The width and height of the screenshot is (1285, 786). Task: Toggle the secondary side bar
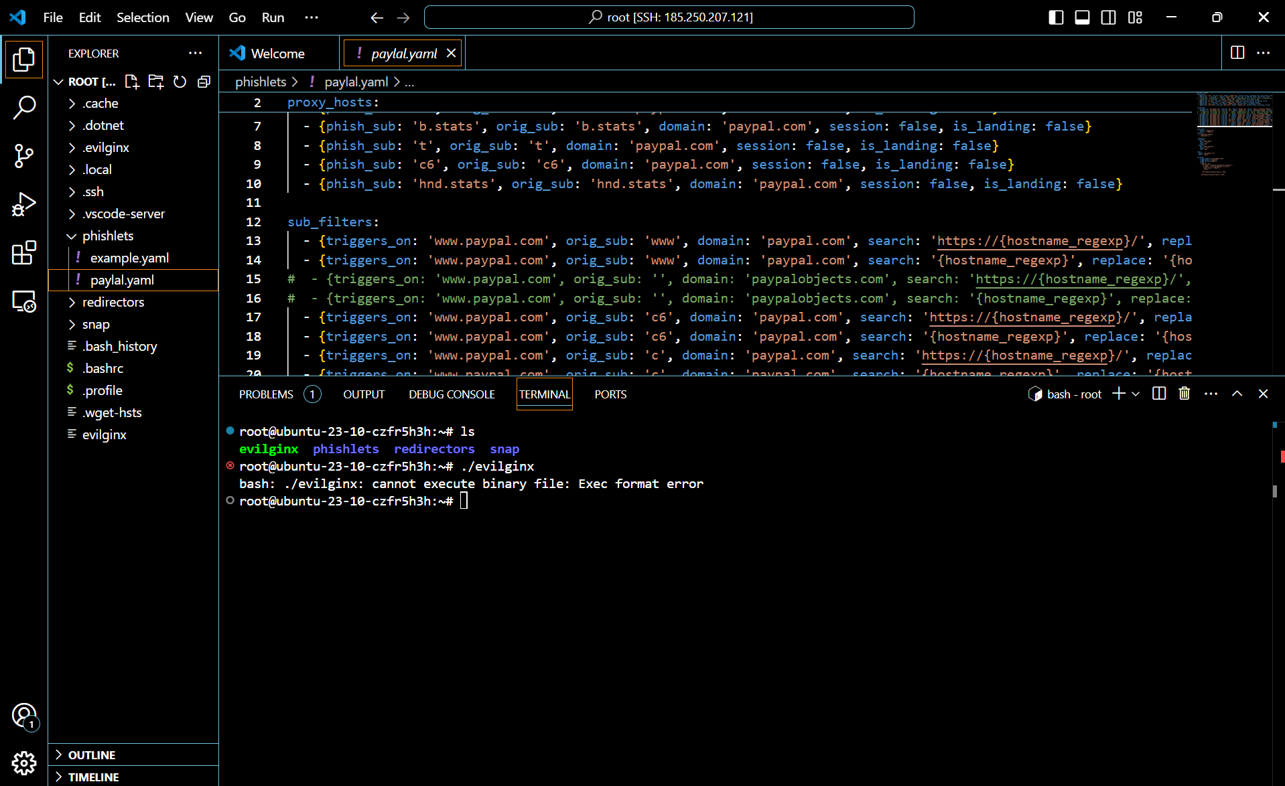coord(1108,17)
